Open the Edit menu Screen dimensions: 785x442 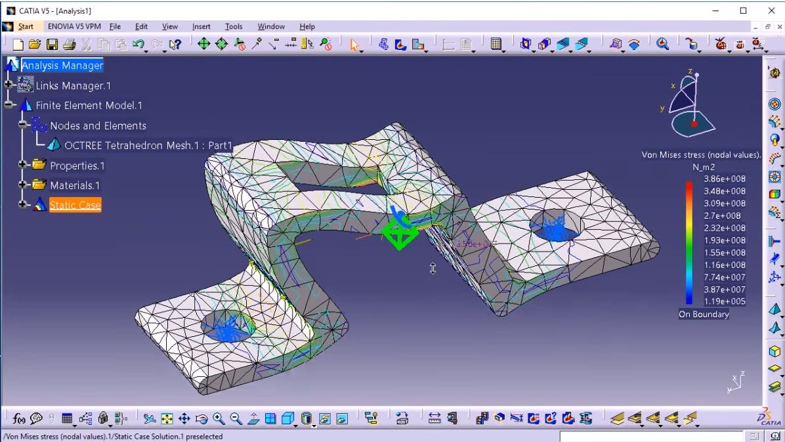point(141,26)
